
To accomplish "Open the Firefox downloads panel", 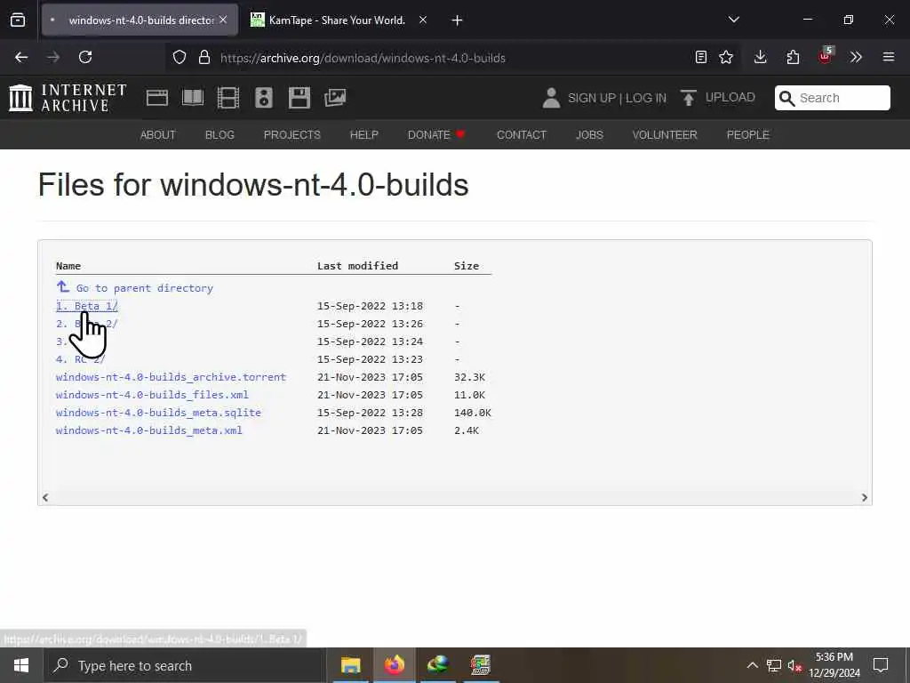I will point(761,57).
